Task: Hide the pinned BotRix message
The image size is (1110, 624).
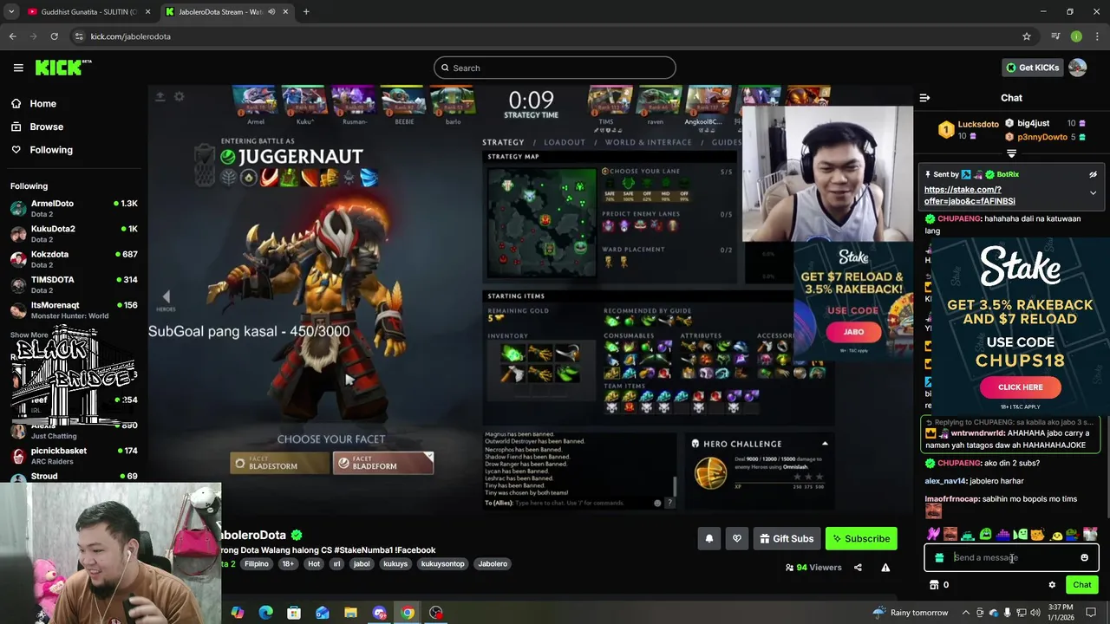Action: click(x=1093, y=174)
